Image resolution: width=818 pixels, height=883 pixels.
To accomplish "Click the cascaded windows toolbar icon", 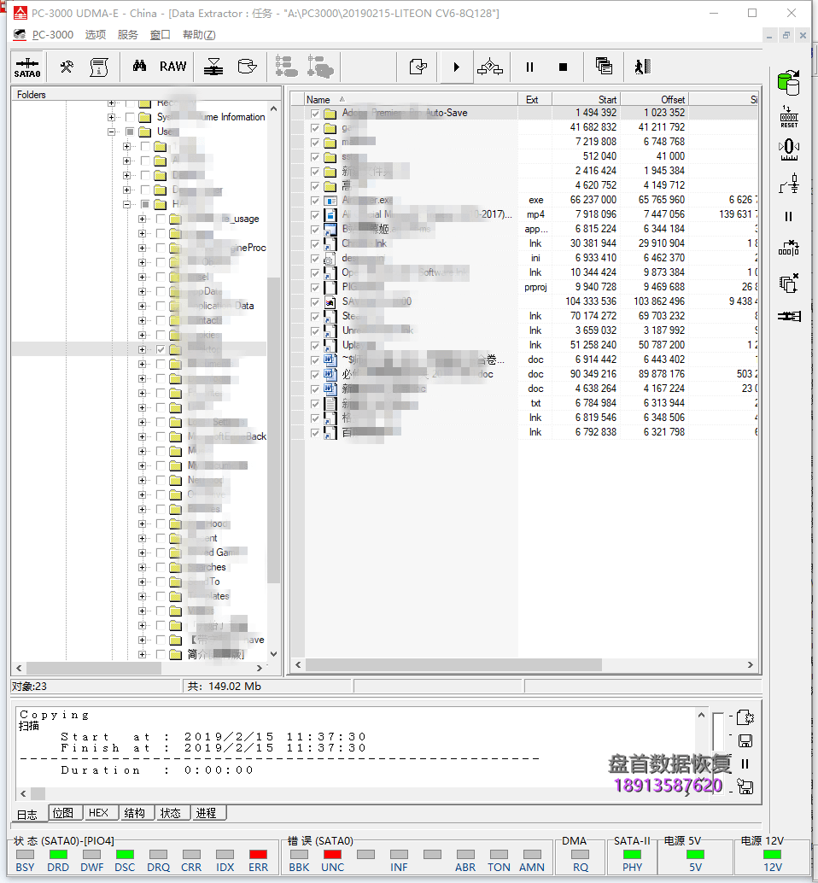I will pyautogui.click(x=604, y=67).
